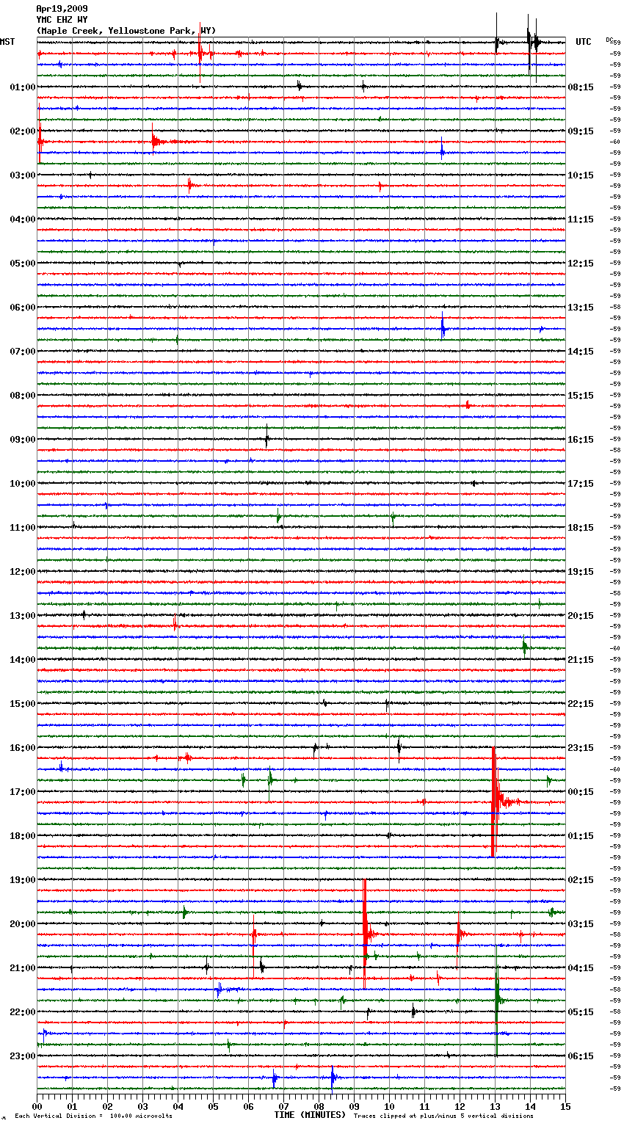
Task: Click minute 13 on the bottom axis
Action: (x=495, y=1106)
